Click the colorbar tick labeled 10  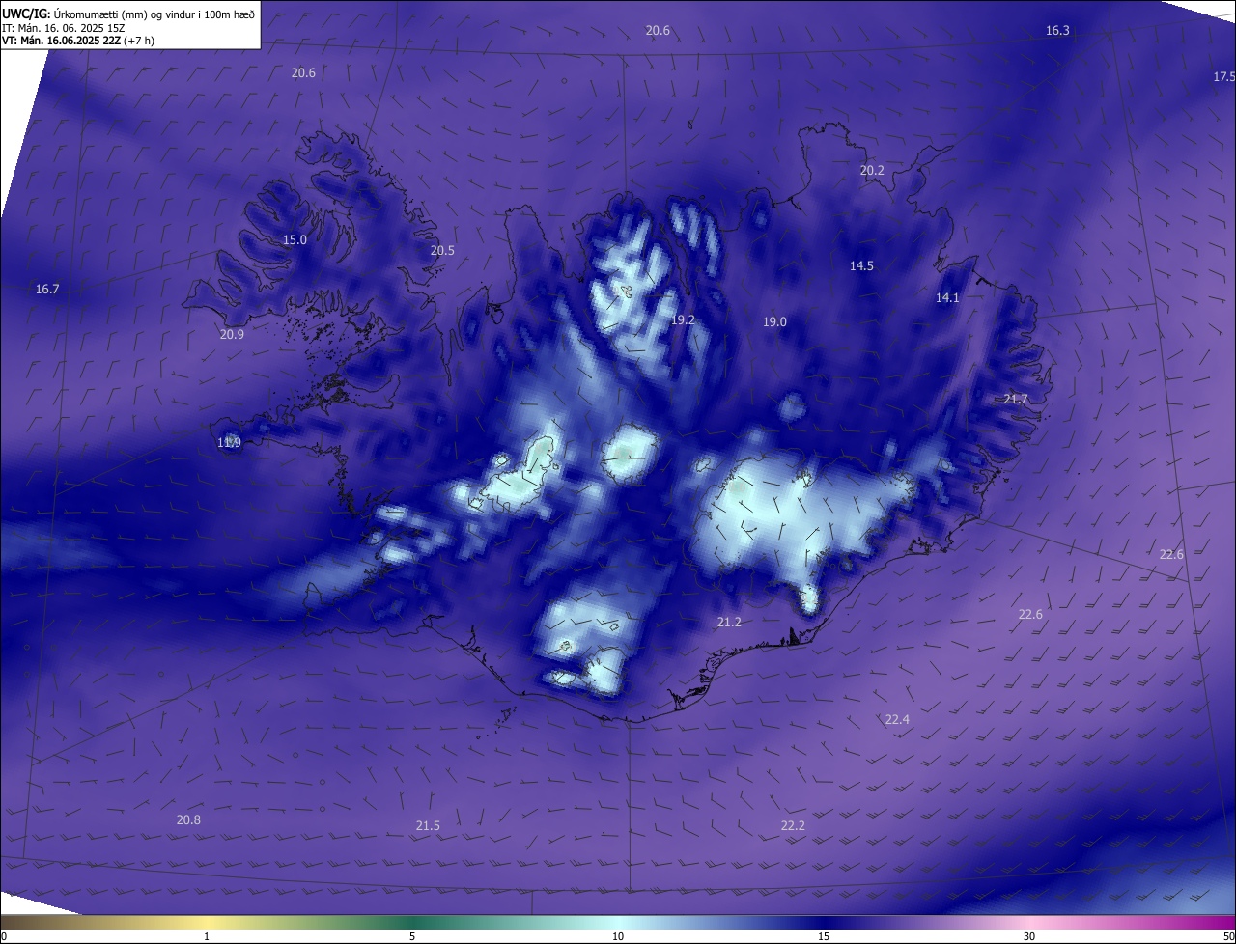click(618, 936)
